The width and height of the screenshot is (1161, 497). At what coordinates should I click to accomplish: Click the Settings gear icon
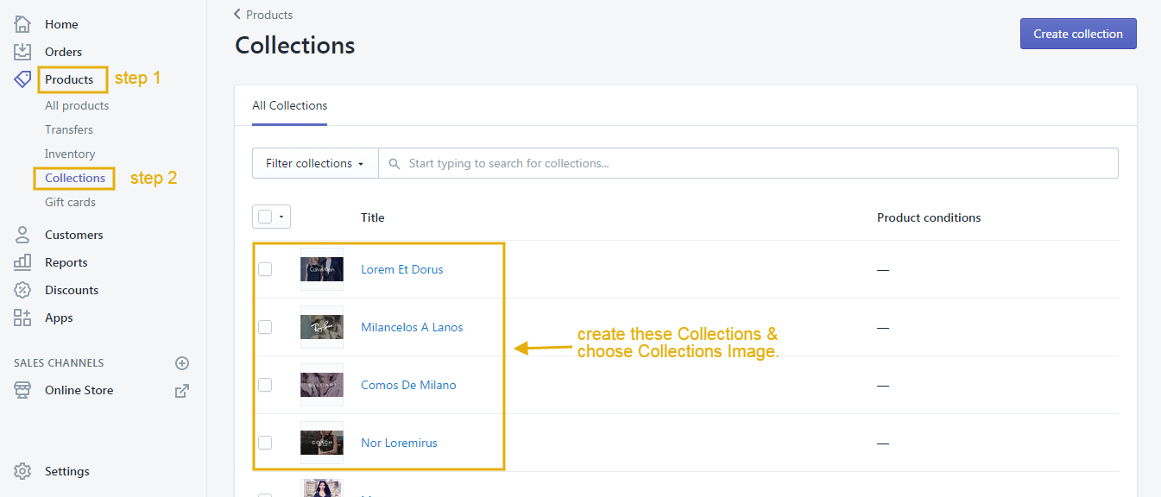[22, 471]
